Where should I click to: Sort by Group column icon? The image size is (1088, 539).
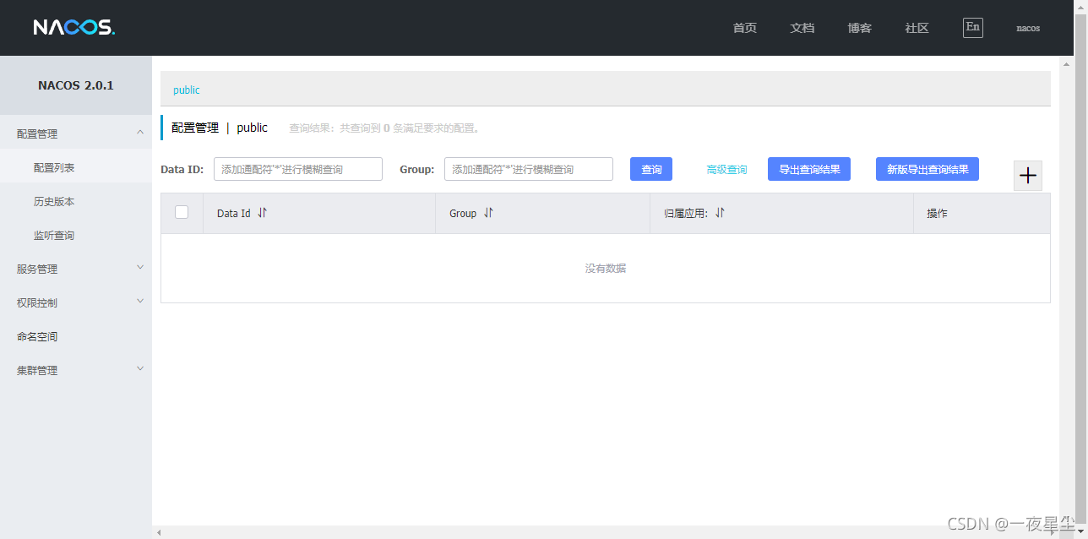[x=488, y=213]
